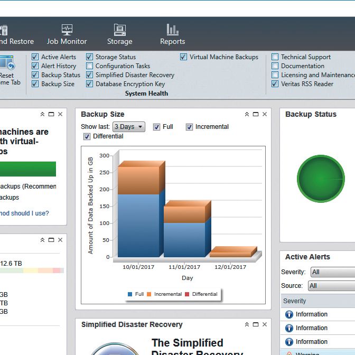Click the Storage icon

pos(120,30)
